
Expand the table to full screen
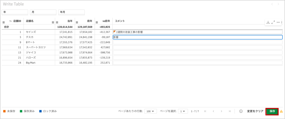[x=273, y=22]
